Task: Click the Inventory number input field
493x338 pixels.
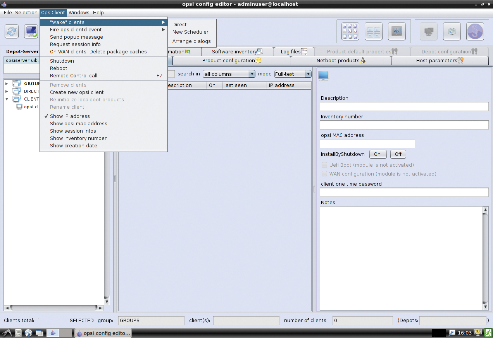Action: pos(404,125)
